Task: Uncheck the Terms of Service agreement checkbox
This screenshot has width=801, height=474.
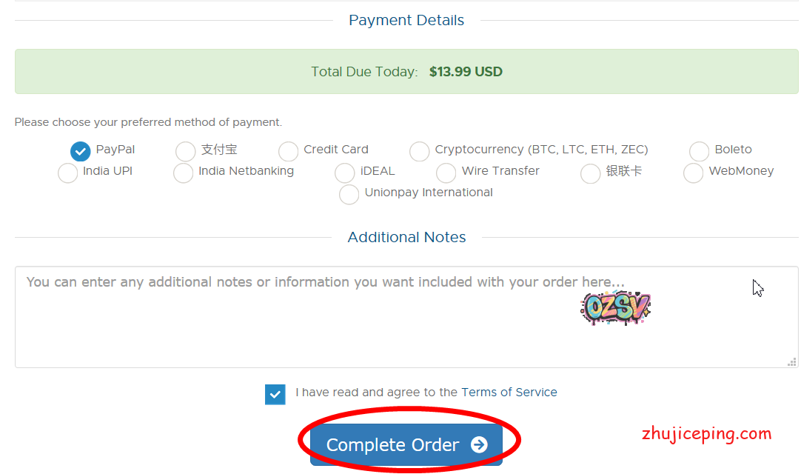Action: point(275,394)
